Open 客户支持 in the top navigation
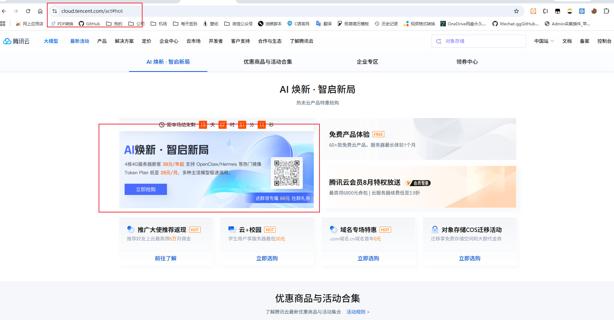The width and height of the screenshot is (614, 320). click(240, 41)
